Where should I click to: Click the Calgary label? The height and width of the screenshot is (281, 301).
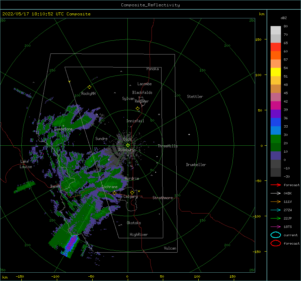tap(130, 196)
